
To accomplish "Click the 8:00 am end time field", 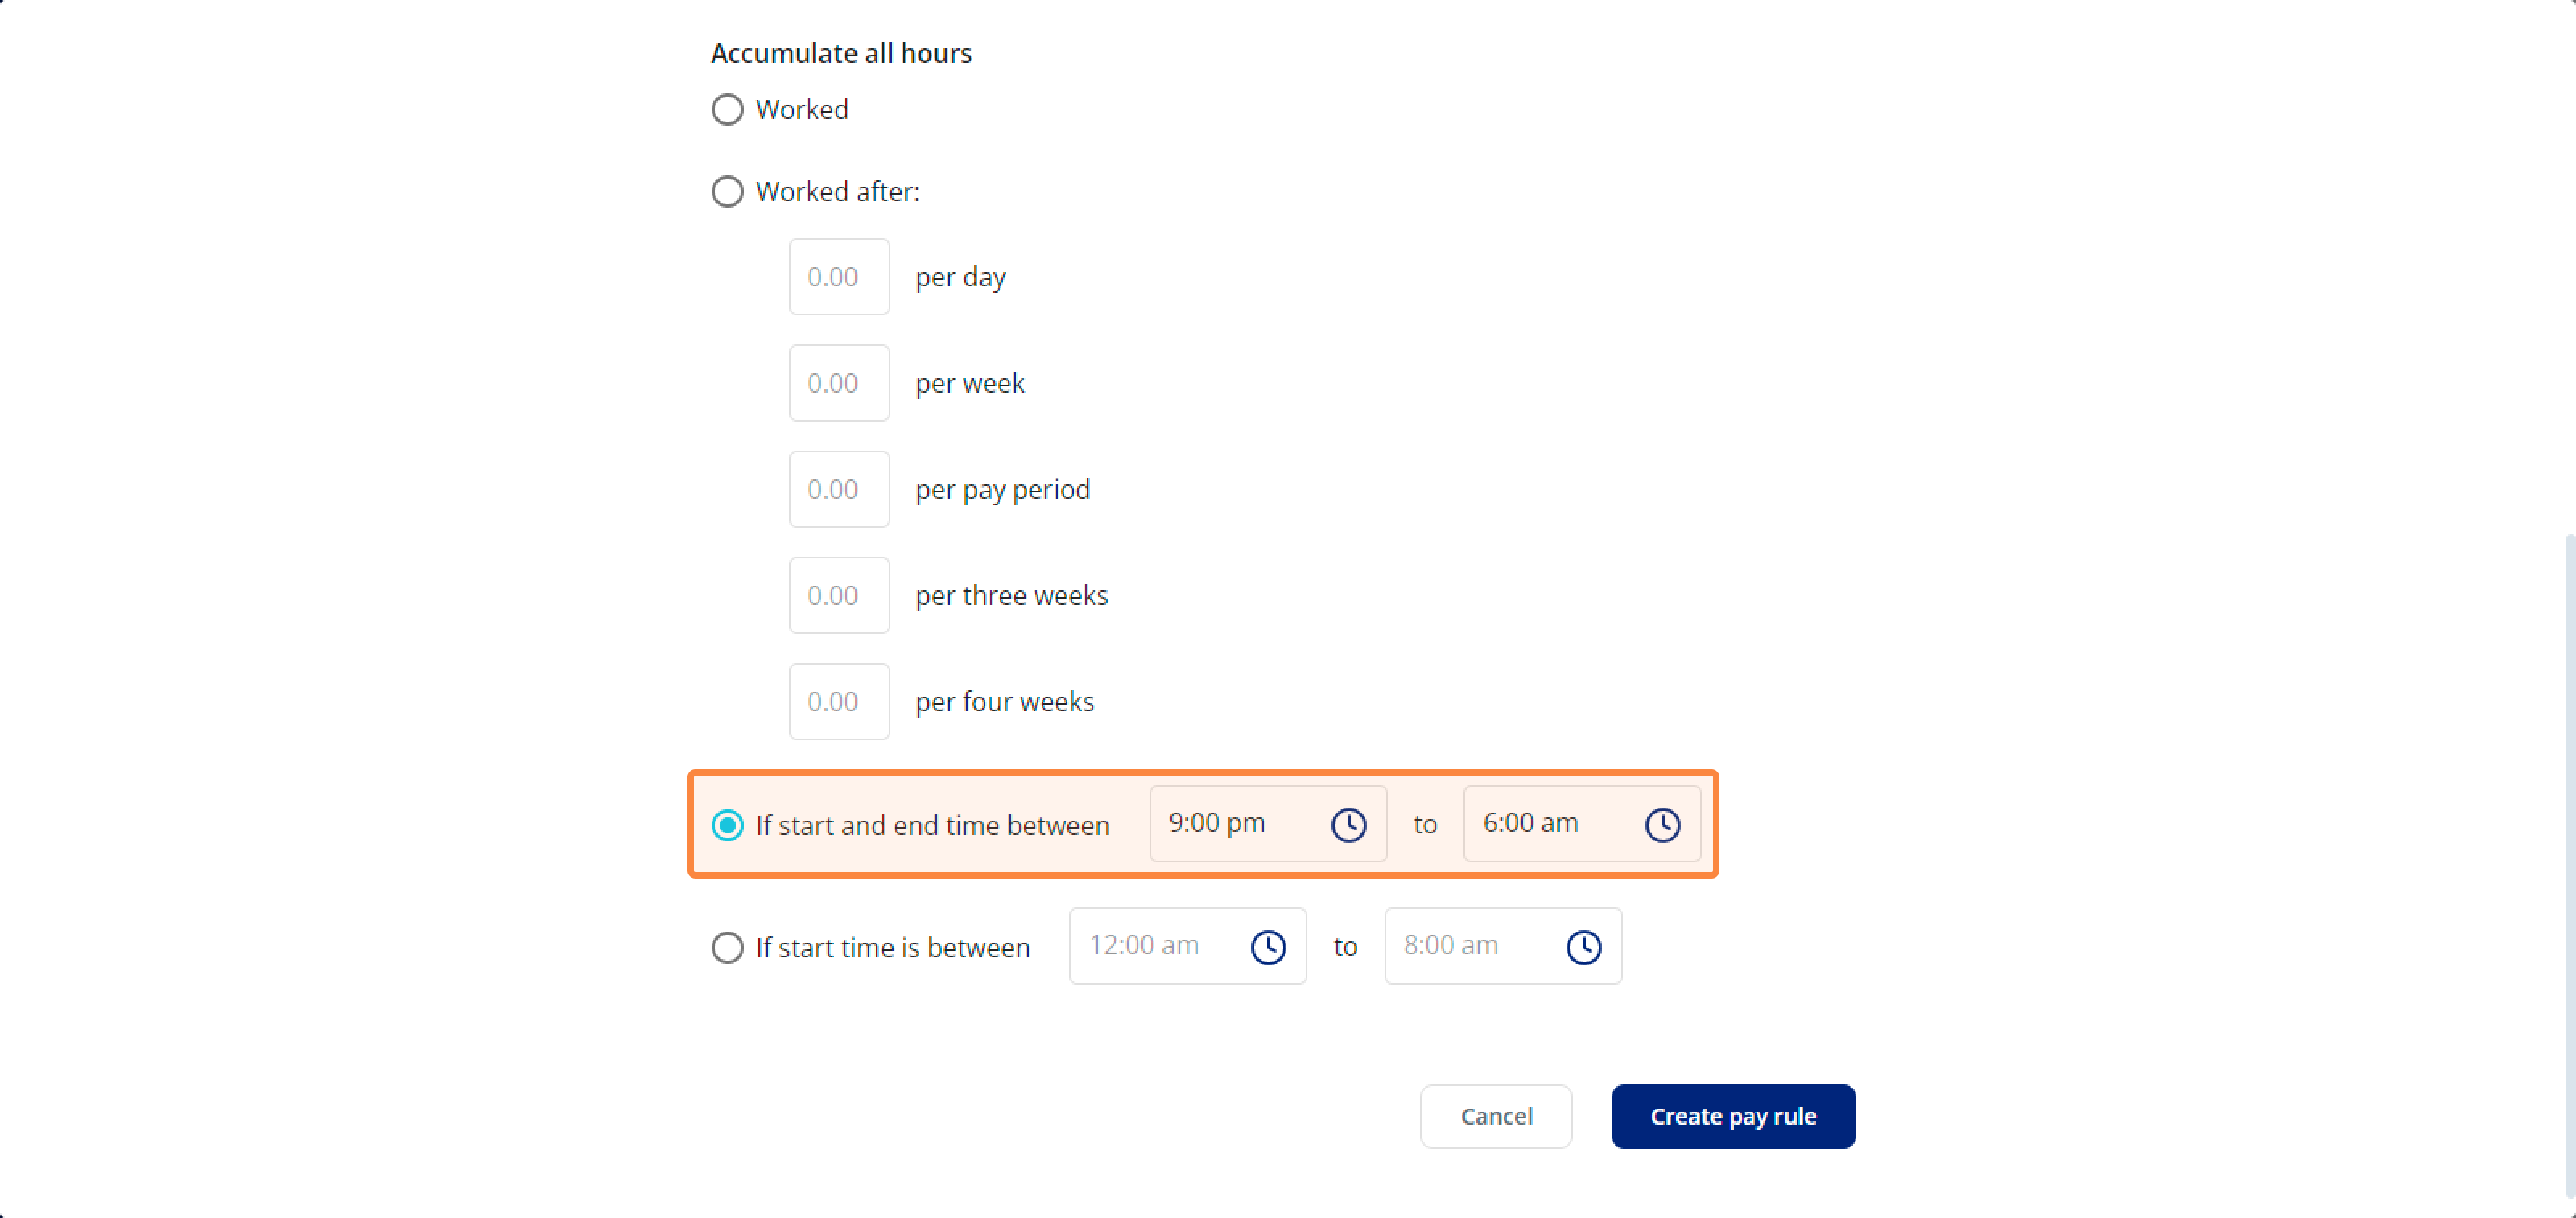I will coord(1502,945).
